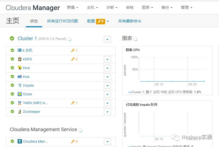
Task: Click the green health check for Cloudera Man...
Action: click(x=12, y=141)
